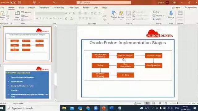Screen dimensions: 198x111
Task: Select the Fusion SCM Course Content thumbnail
Action: [x=27, y=82]
